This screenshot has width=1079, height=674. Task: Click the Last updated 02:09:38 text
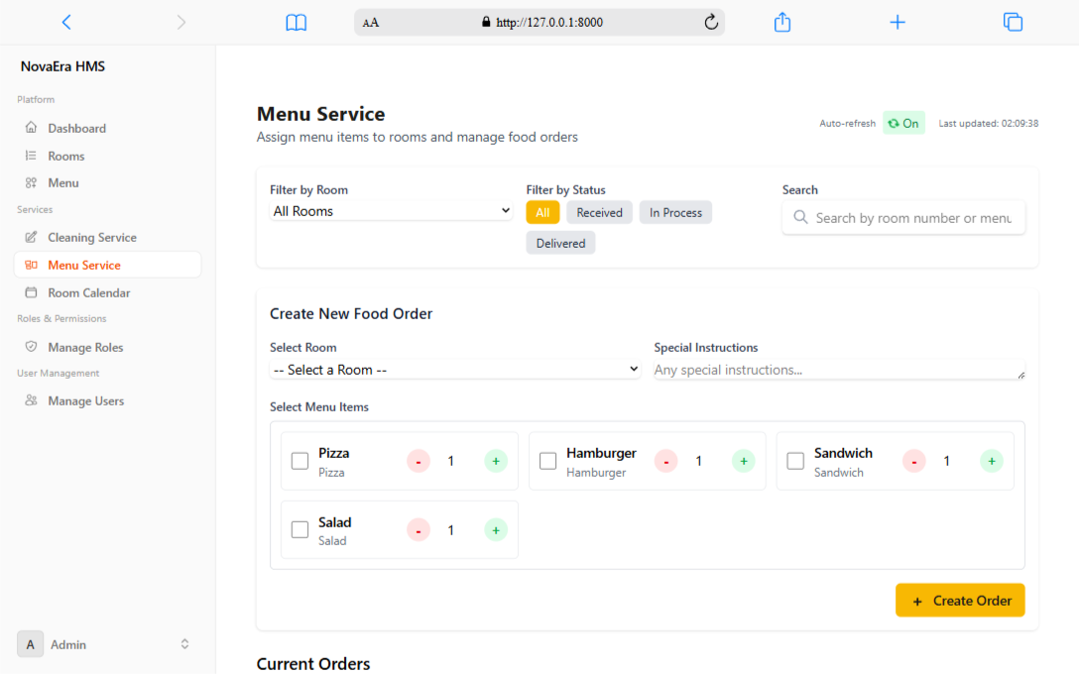point(989,124)
